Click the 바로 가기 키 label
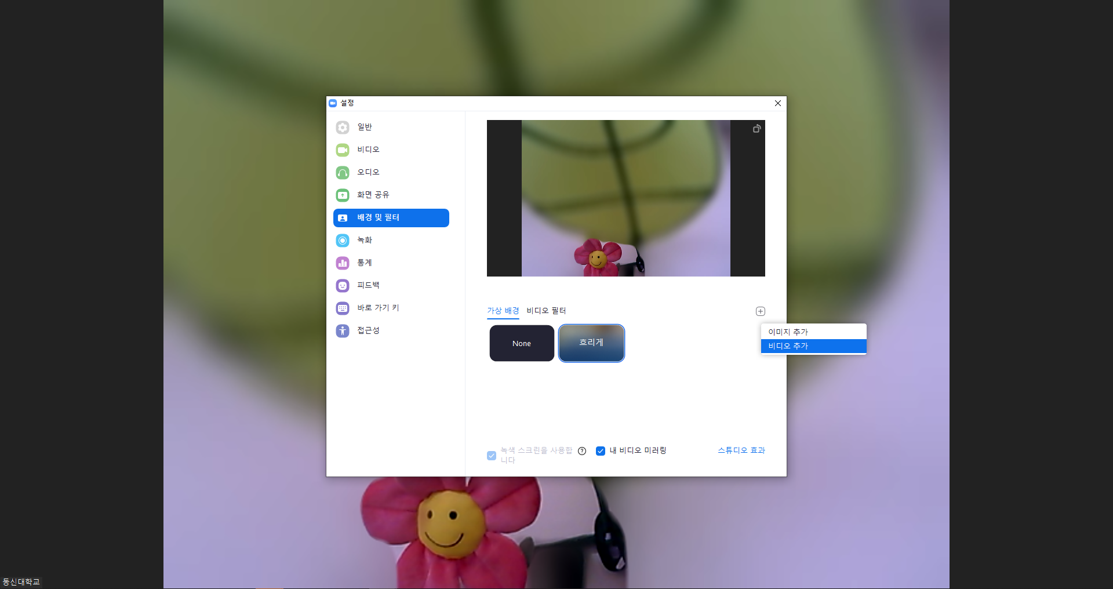Viewport: 1113px width, 589px height. [378, 308]
